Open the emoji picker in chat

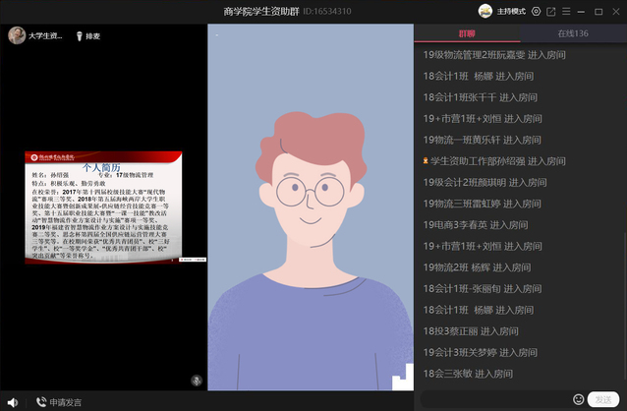coord(579,399)
